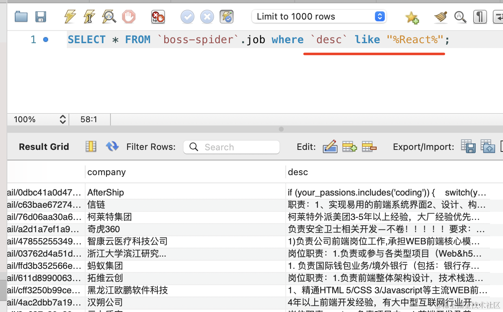This screenshot has height=312, width=503.
Task: Click edit current row pencil icon
Action: 330,147
